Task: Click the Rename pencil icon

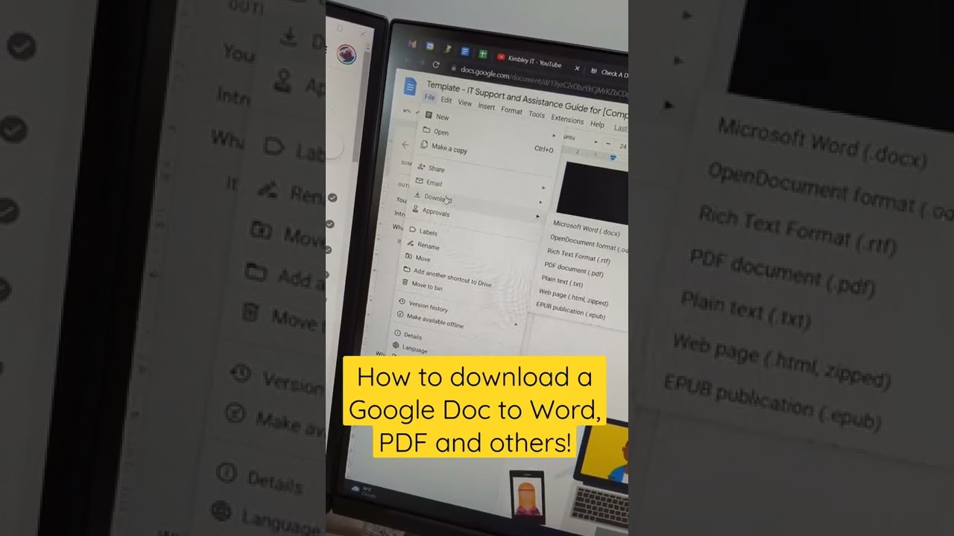Action: click(411, 242)
